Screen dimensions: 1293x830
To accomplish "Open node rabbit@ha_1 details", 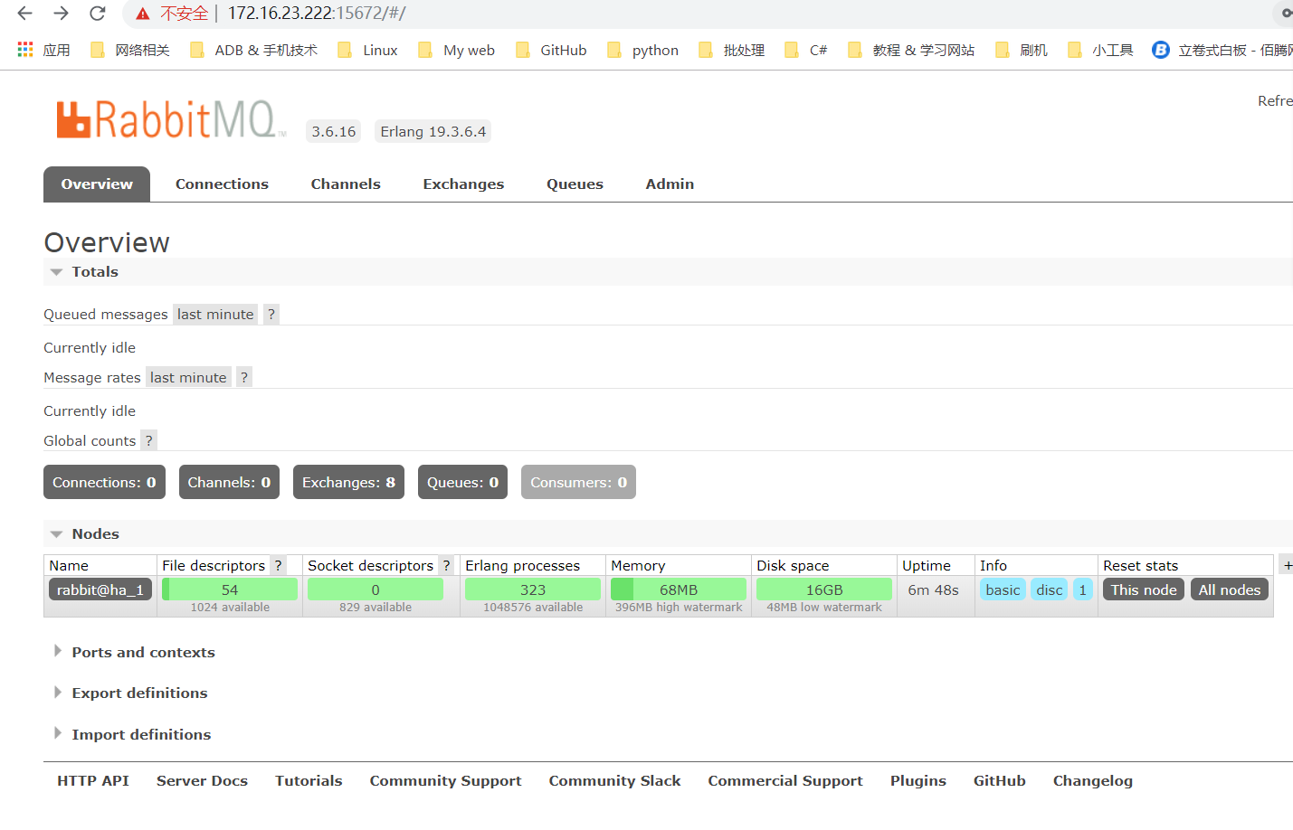I will 100,589.
